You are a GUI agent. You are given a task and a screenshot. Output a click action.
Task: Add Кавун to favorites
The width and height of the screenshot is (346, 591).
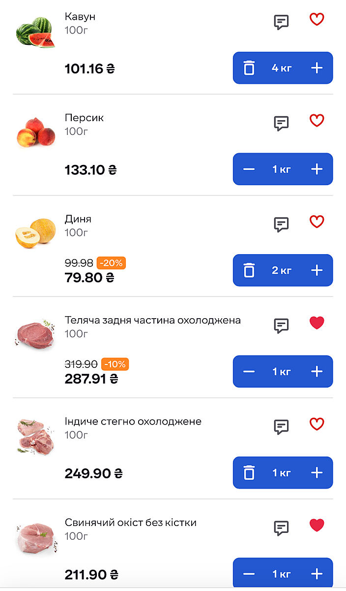click(x=317, y=20)
